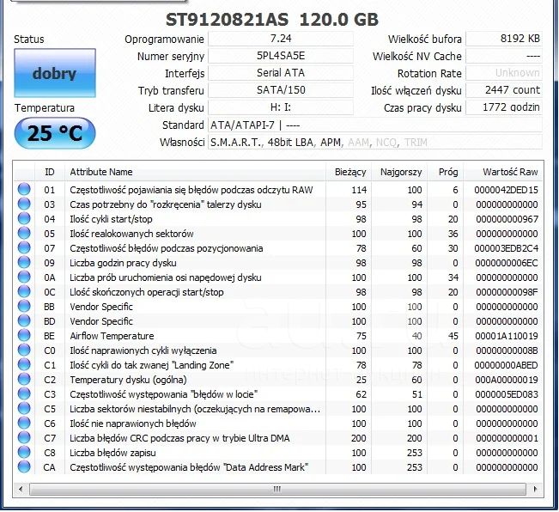Click the Attribute Name column header
Image resolution: width=559 pixels, height=512 pixels.
[x=195, y=172]
